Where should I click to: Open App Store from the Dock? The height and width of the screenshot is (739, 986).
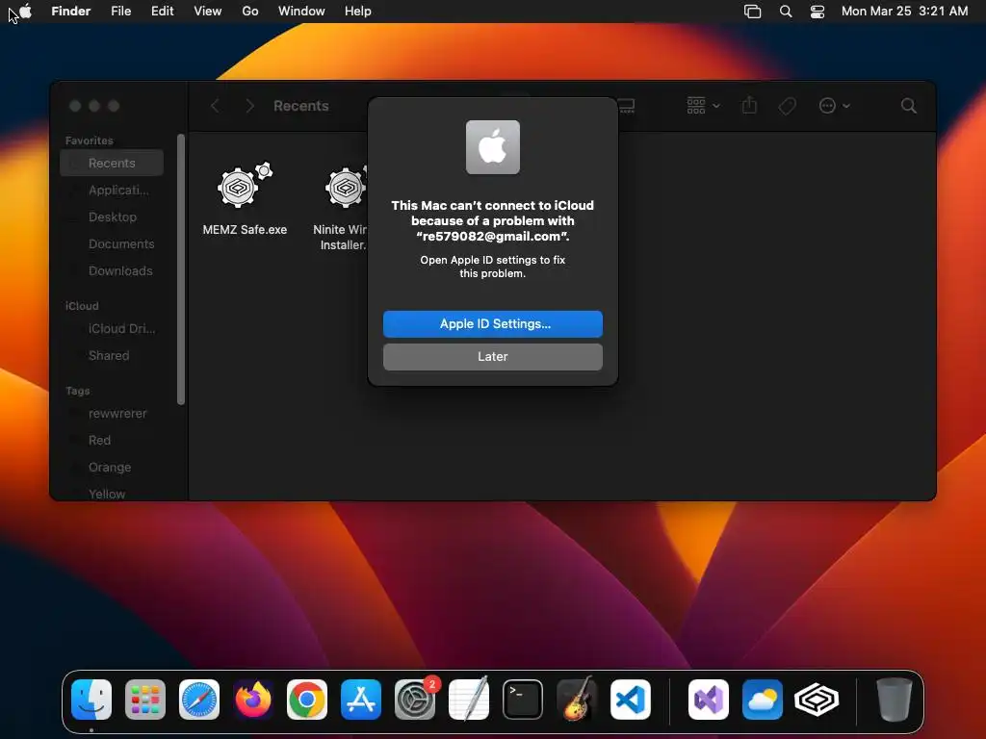pyautogui.click(x=361, y=700)
